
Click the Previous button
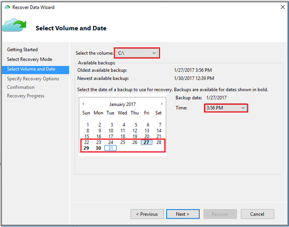click(x=147, y=214)
